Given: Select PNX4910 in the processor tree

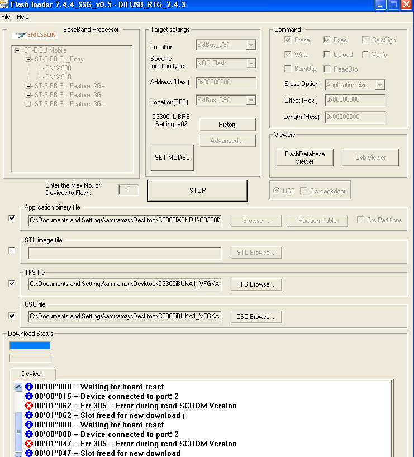Looking at the screenshot, I should 58,77.
